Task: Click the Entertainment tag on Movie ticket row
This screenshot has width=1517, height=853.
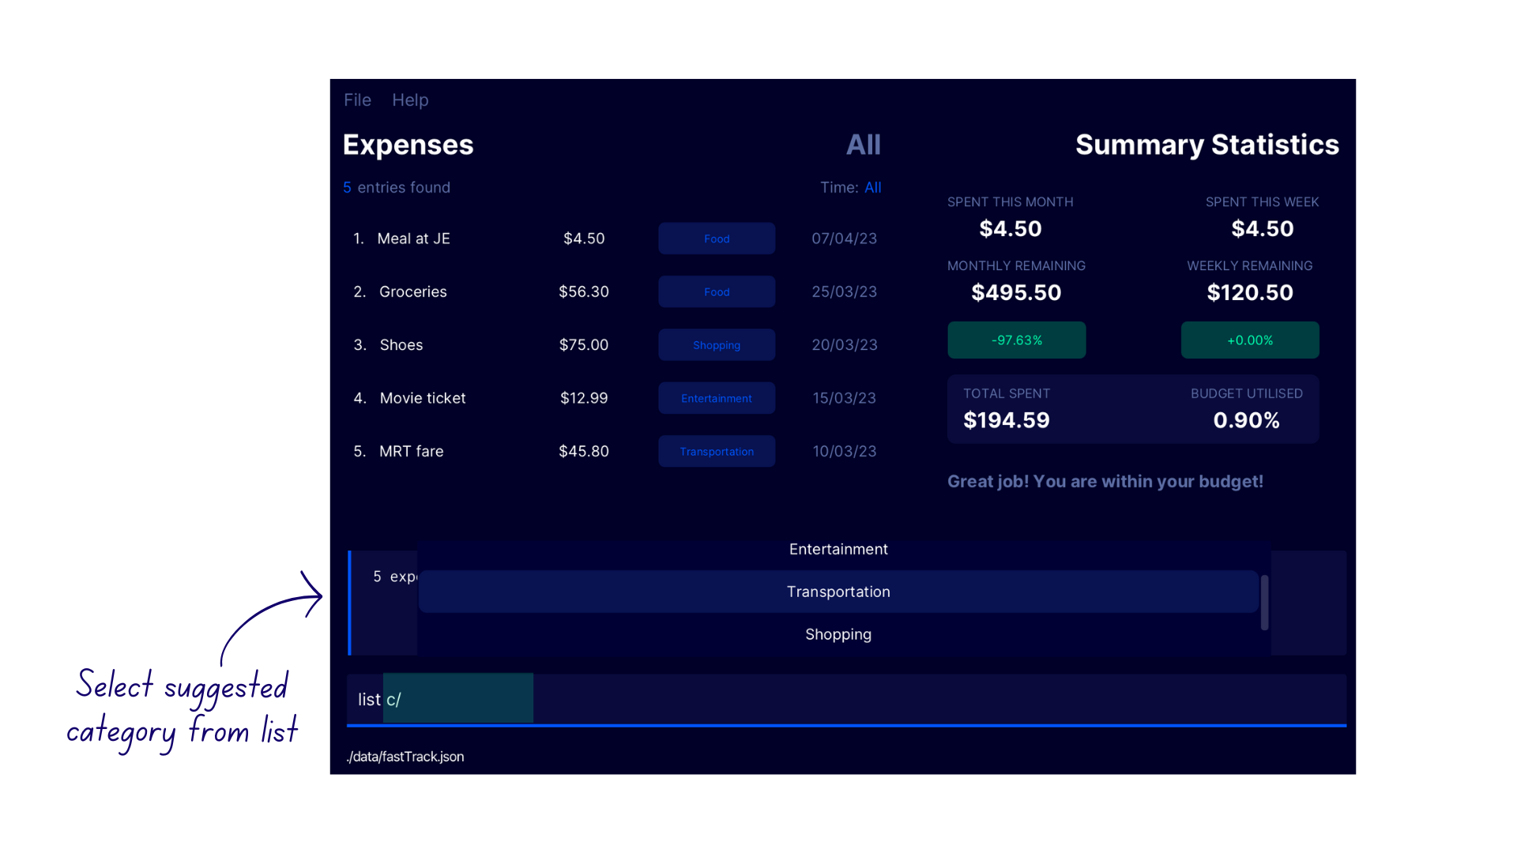Action: pos(717,398)
